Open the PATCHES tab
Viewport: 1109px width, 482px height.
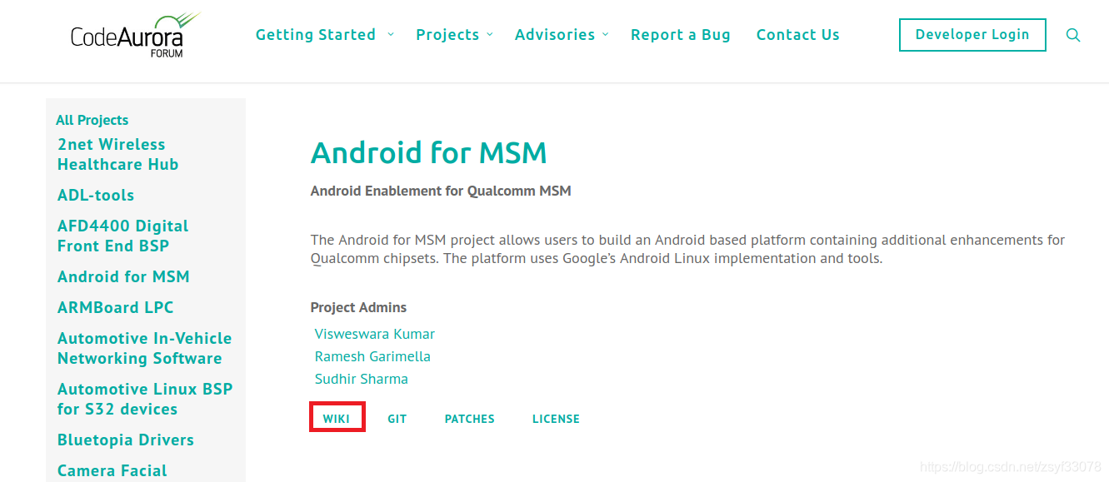[469, 418]
